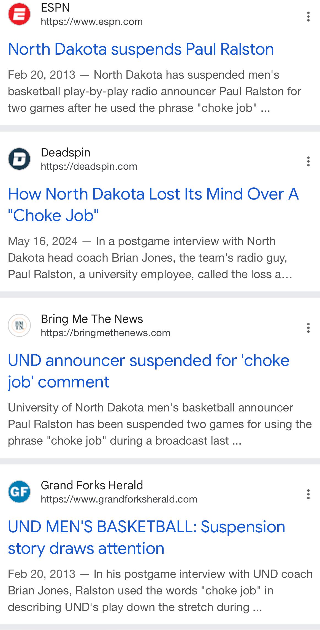This screenshot has width=320, height=630.
Task: Click the ESPN source name
Action: pyautogui.click(x=55, y=8)
